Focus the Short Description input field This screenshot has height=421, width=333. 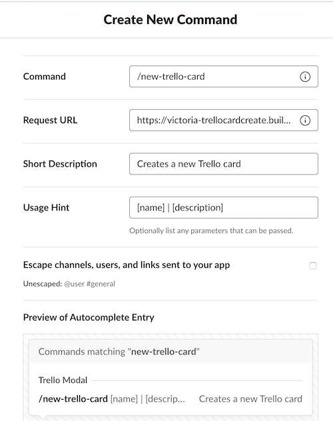224,164
